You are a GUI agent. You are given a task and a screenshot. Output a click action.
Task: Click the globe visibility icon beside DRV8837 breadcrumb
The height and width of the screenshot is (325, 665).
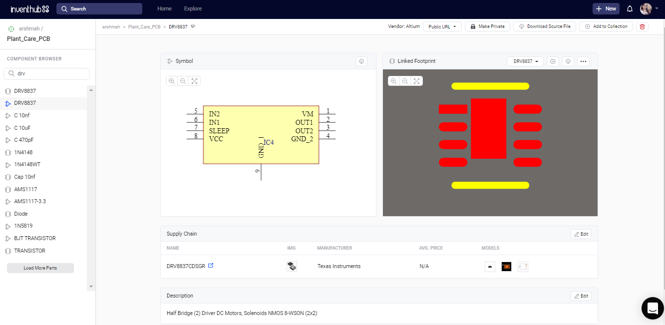coord(193,26)
